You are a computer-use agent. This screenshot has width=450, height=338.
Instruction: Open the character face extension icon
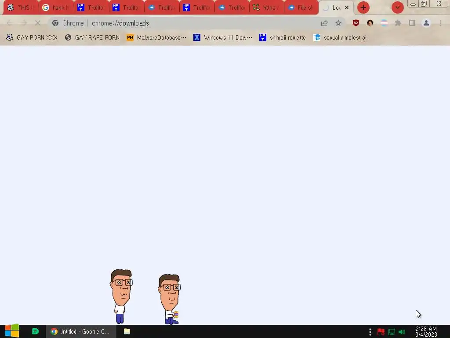pyautogui.click(x=370, y=23)
